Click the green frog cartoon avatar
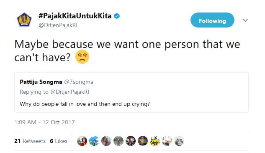The width and height of the screenshot is (265, 153). [155, 141]
